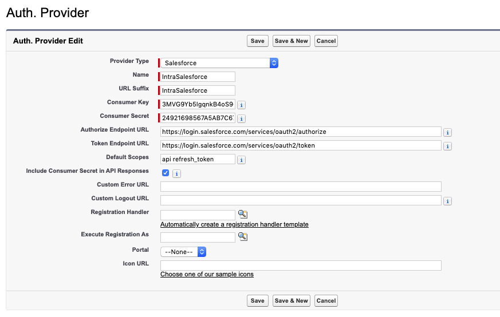Click the bottom Save & New button
This screenshot has width=500, height=317.
click(292, 300)
